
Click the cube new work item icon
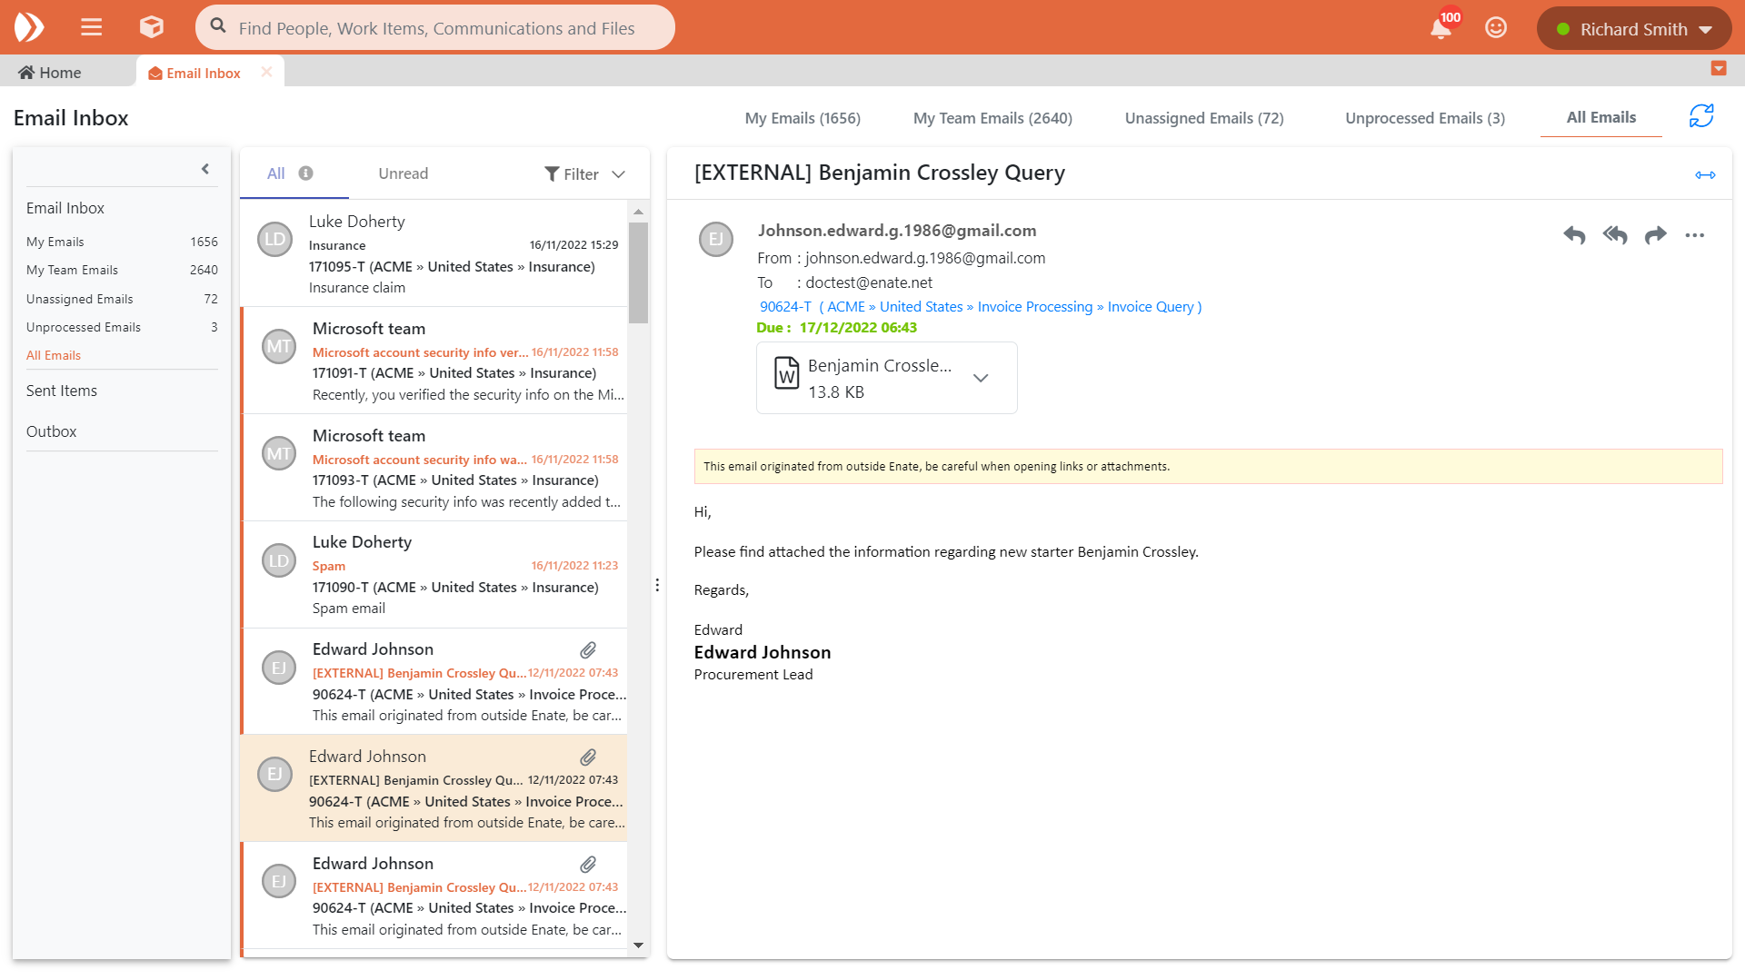coord(151,27)
